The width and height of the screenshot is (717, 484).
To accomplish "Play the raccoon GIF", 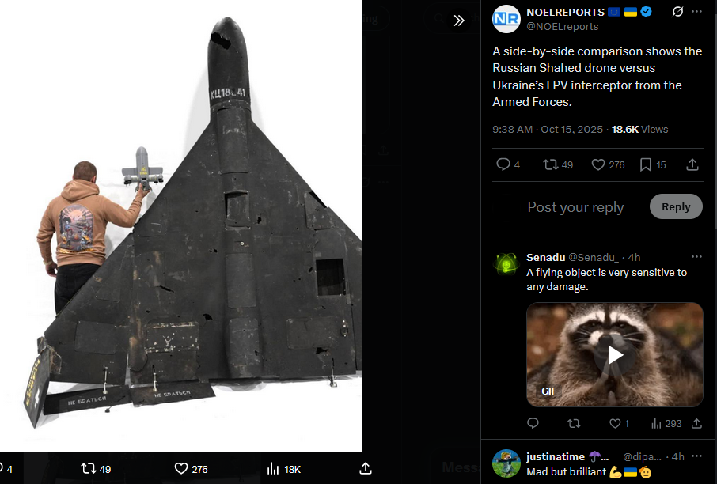I will click(x=615, y=354).
